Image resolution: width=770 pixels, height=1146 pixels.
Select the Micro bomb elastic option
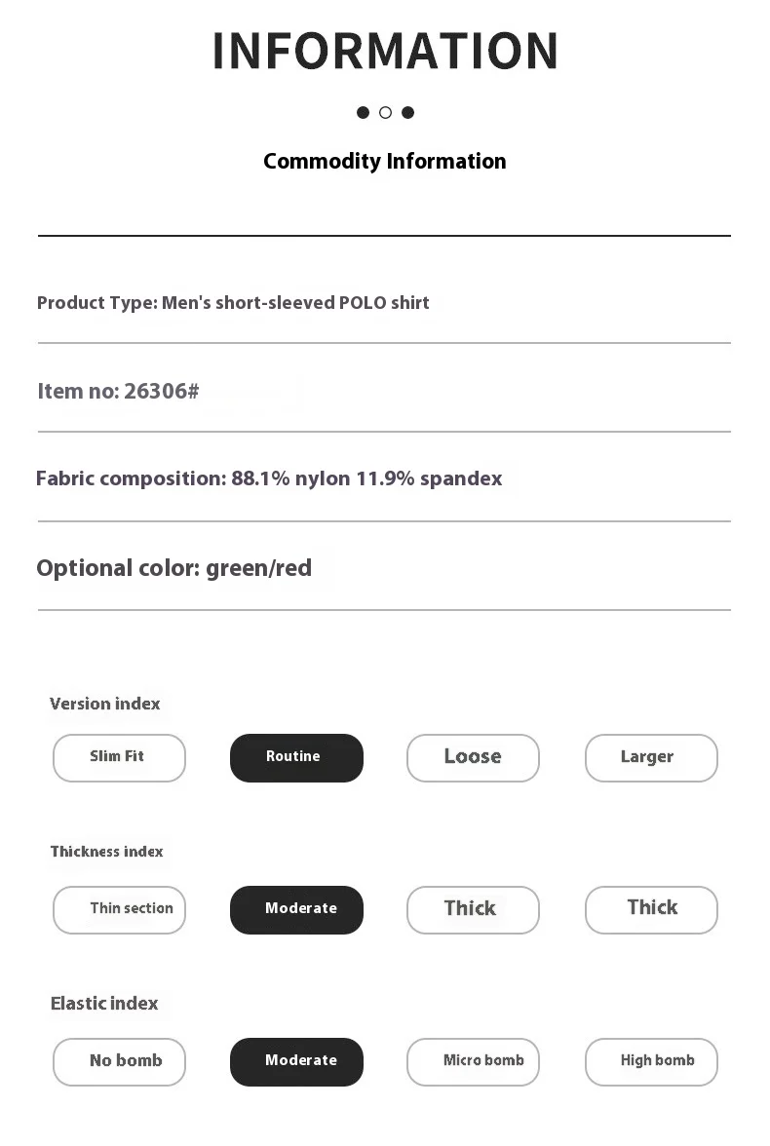[473, 1061]
